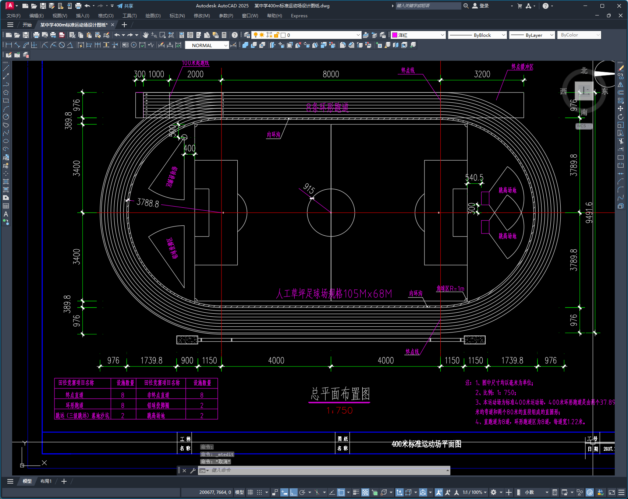
Task: Toggle Ortho mode in status bar
Action: tap(293, 492)
